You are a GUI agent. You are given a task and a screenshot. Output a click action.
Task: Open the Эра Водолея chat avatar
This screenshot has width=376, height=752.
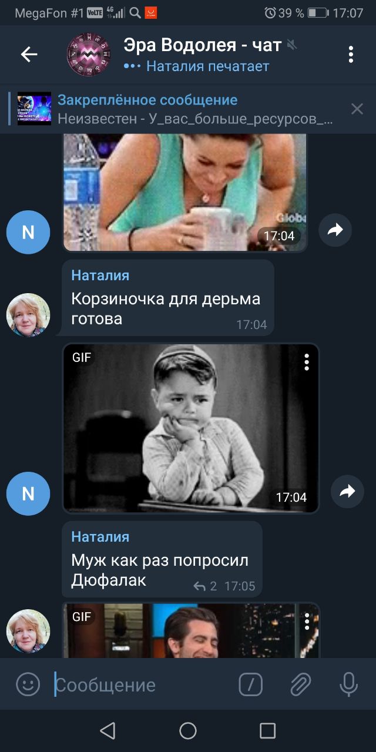point(89,55)
